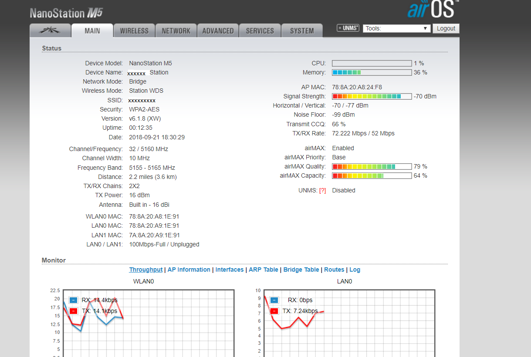Select the Antenna value Built in - 16 dBi
Screen dimensions: 531x357
(149, 205)
